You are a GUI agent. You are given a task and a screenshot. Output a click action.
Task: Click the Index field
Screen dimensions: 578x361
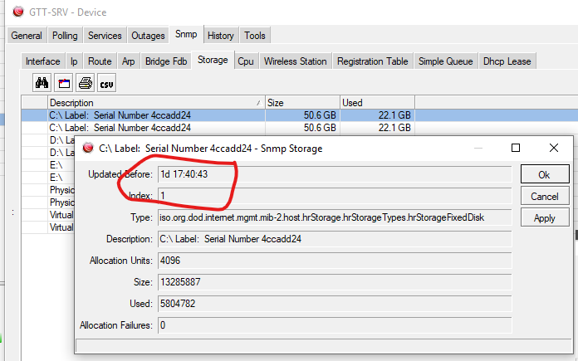[x=335, y=196]
